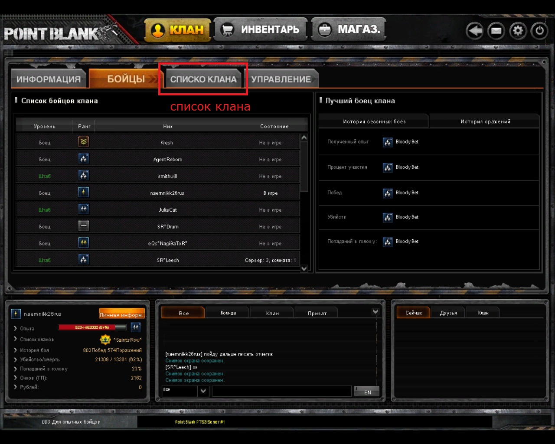Select the Сейчас tab in friends panel
555x444 pixels.
point(413,313)
